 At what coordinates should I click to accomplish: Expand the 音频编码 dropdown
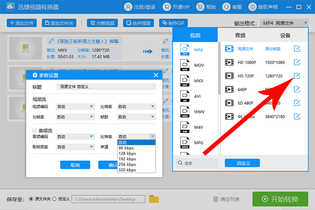point(75,136)
